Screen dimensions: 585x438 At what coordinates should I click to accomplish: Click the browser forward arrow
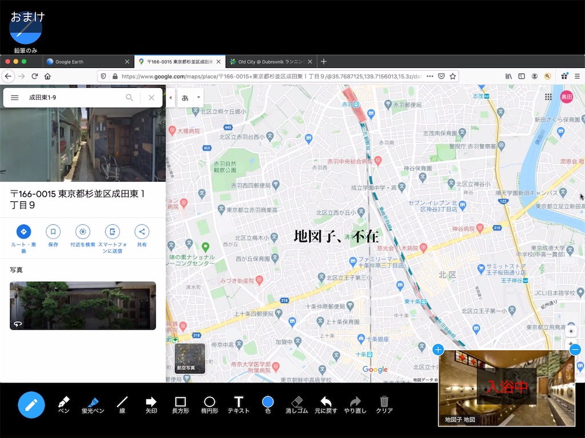[x=22, y=76]
